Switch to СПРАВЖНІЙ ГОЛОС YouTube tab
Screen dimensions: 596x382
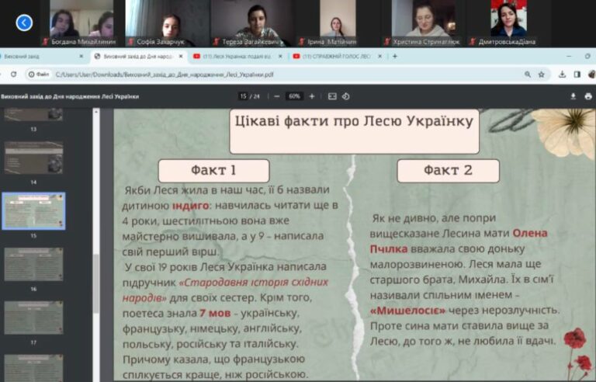click(338, 57)
